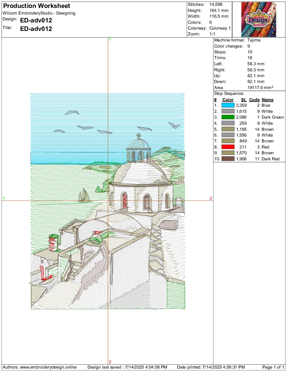Select the brown swatch with 1,185 stitches

point(228,129)
